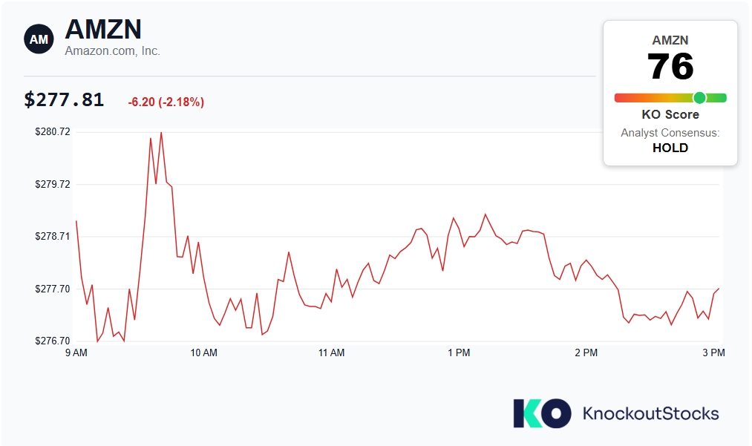The image size is (752, 446).
Task: Click the -6.20 (-2.18%) change value
Action: click(166, 102)
